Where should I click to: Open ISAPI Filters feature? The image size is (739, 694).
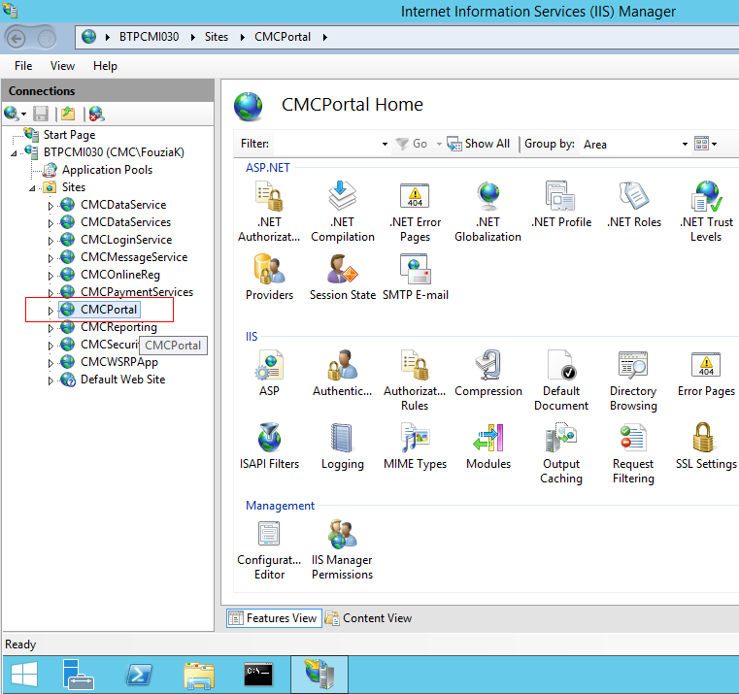pos(269,446)
